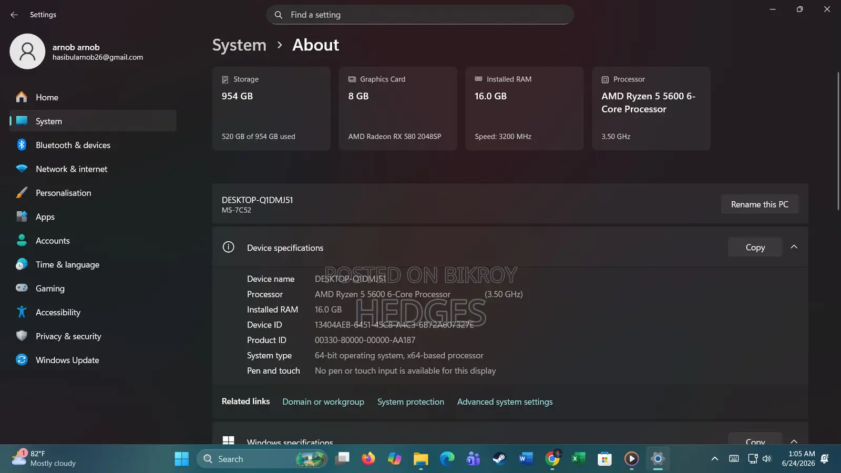Open Microsoft Word from taskbar
Screen dimensions: 841x473
point(526,459)
